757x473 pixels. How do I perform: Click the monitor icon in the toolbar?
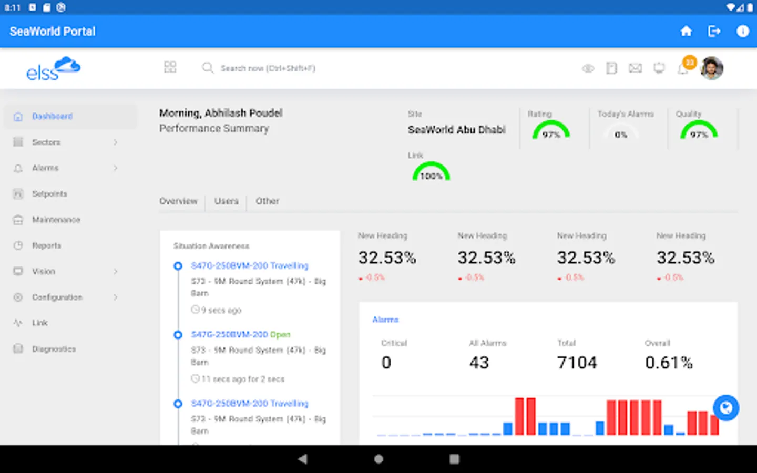pos(659,68)
